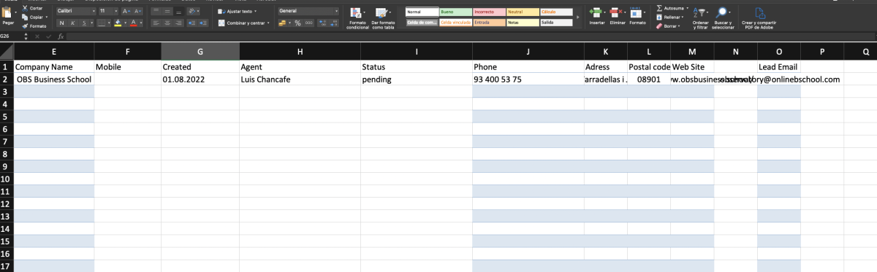
Task: Click the fx insert function icon
Action: [x=61, y=36]
